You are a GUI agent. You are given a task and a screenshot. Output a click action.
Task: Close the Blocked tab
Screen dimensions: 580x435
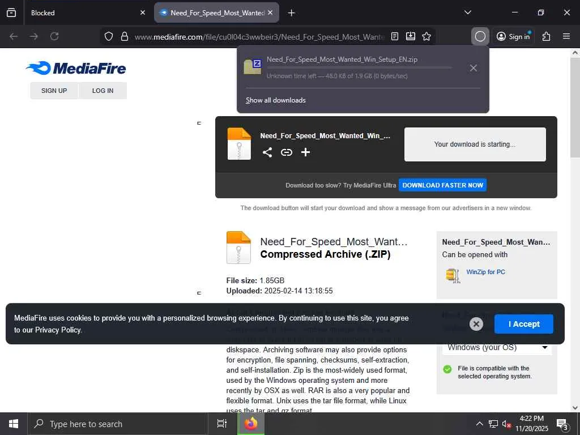[x=143, y=12]
